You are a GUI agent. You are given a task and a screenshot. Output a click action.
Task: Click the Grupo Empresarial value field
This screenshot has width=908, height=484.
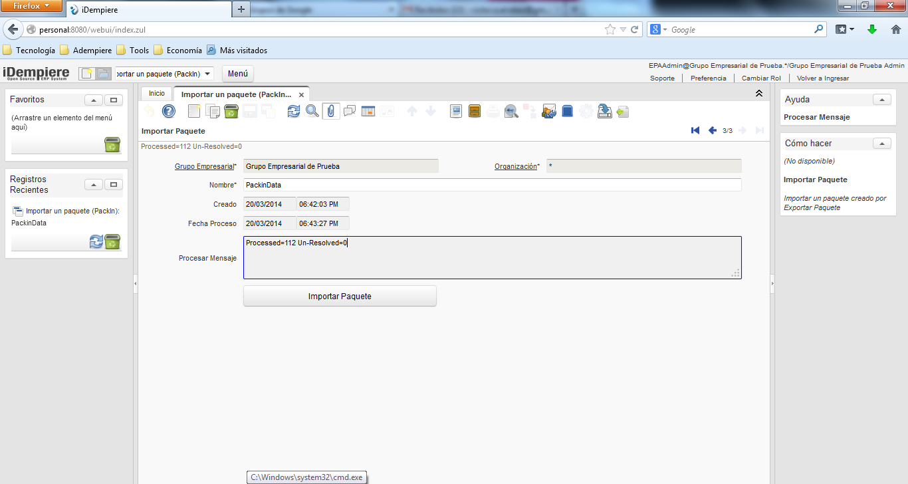(x=341, y=166)
